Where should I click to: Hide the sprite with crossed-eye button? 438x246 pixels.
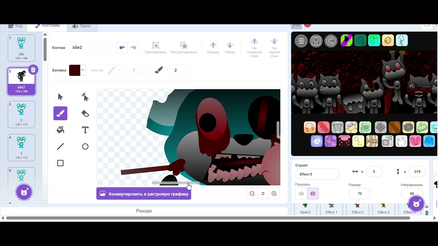(x=313, y=194)
